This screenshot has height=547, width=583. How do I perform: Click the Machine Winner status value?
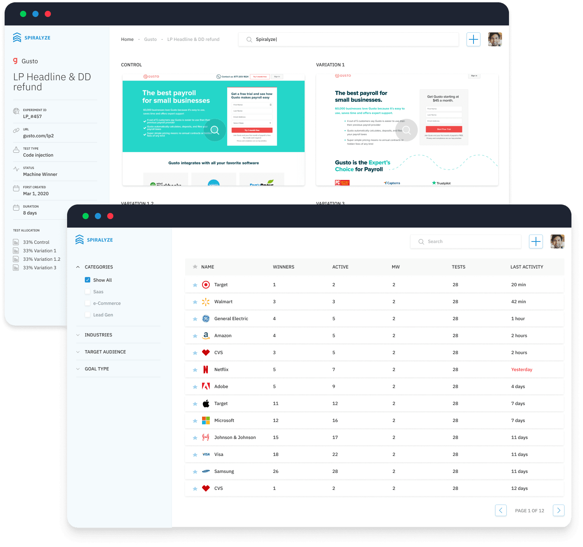[x=40, y=174]
